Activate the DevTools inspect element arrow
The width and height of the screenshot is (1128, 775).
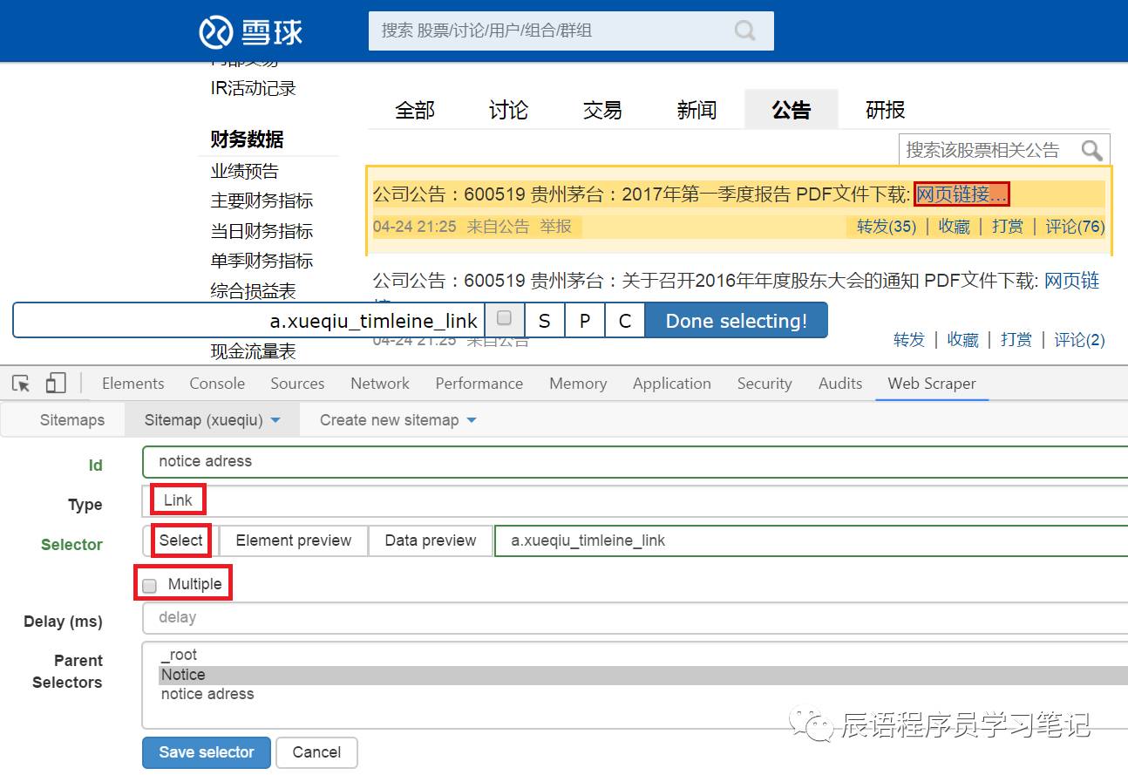tap(21, 384)
